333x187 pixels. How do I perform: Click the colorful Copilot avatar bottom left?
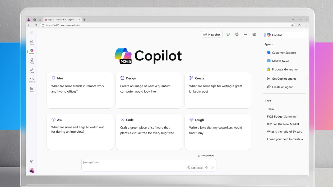click(32, 171)
